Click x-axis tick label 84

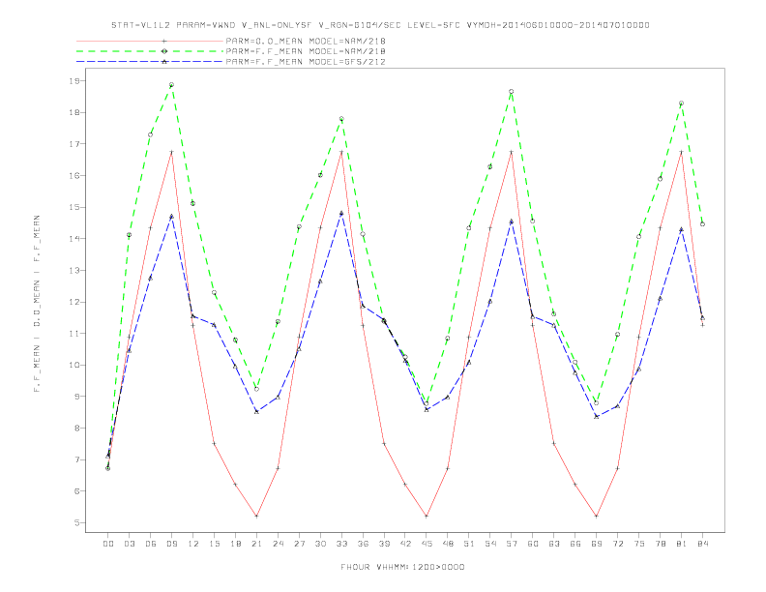(x=702, y=544)
